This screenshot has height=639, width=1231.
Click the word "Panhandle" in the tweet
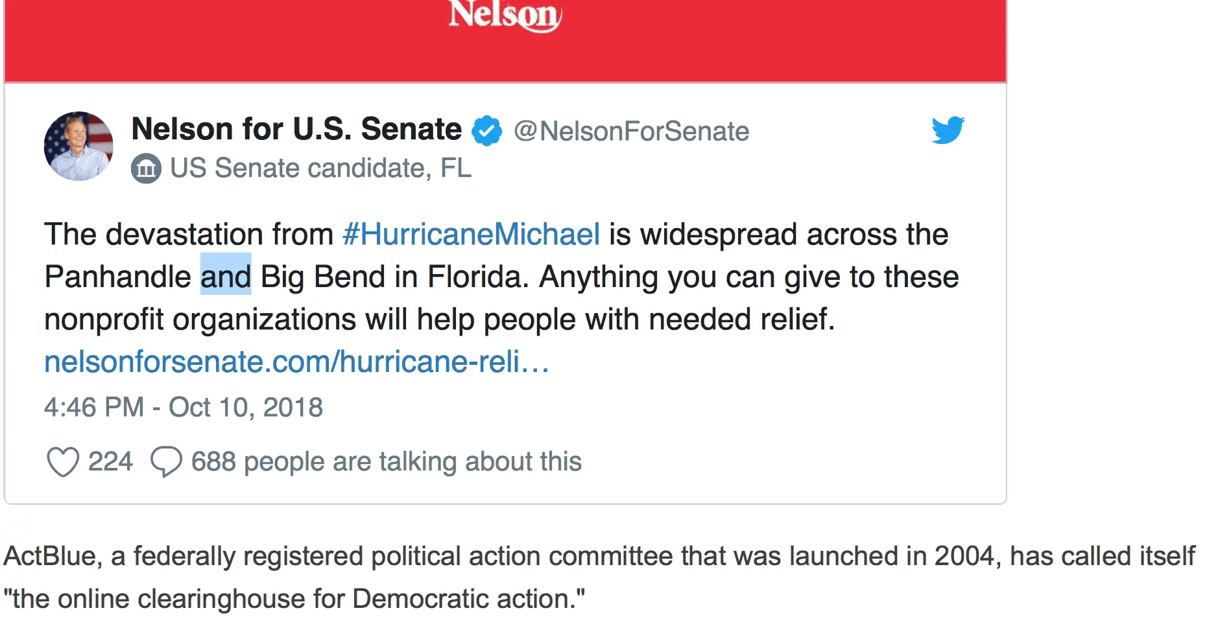click(117, 277)
